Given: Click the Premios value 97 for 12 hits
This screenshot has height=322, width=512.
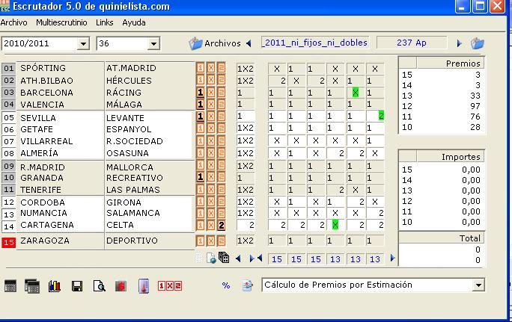Looking at the screenshot, I should 475,106.
